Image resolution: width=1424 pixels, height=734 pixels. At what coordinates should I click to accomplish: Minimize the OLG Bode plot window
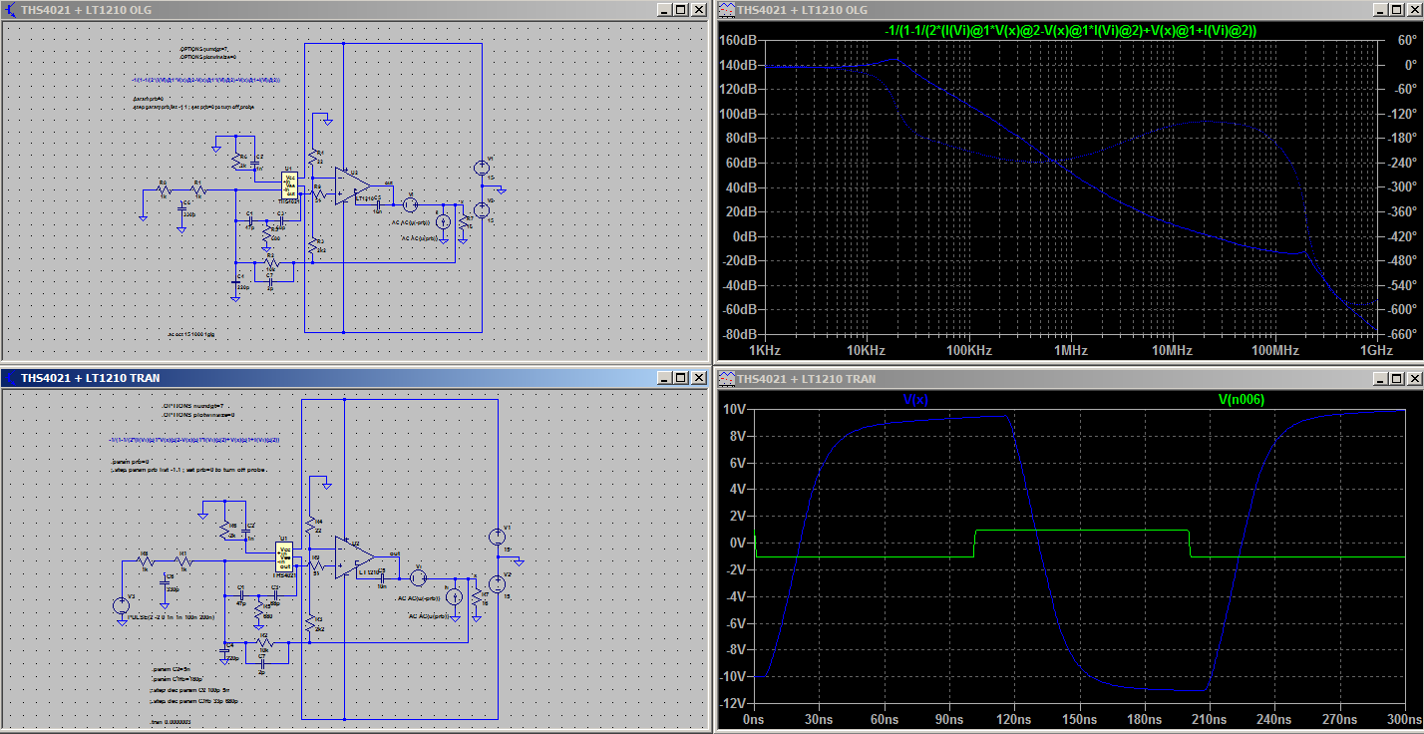tap(1381, 9)
